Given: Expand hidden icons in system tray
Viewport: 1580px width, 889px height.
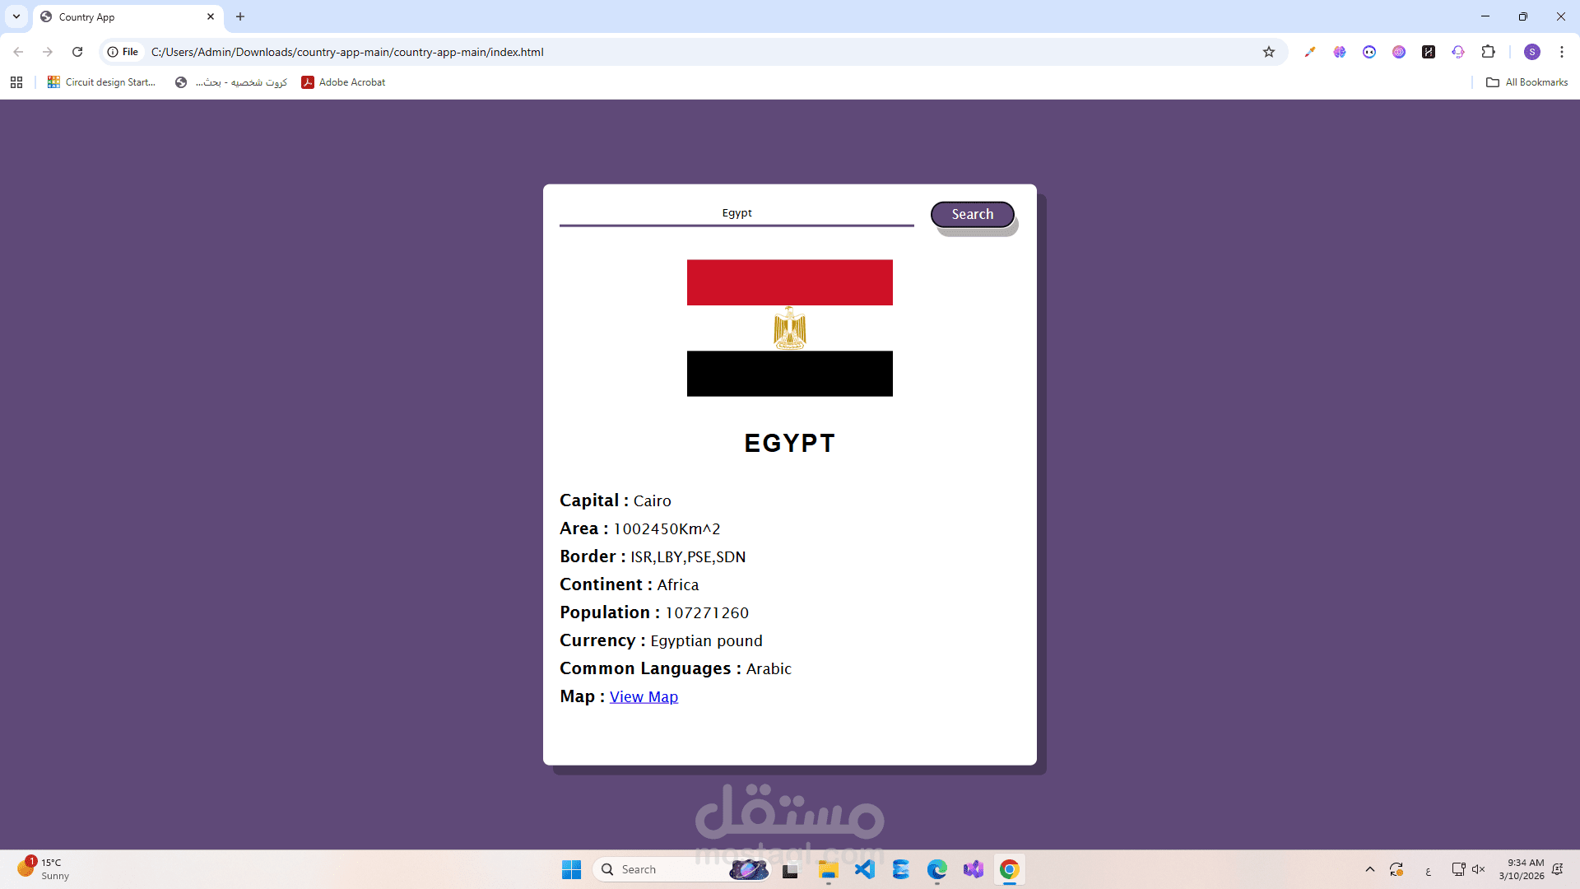Looking at the screenshot, I should tap(1370, 869).
